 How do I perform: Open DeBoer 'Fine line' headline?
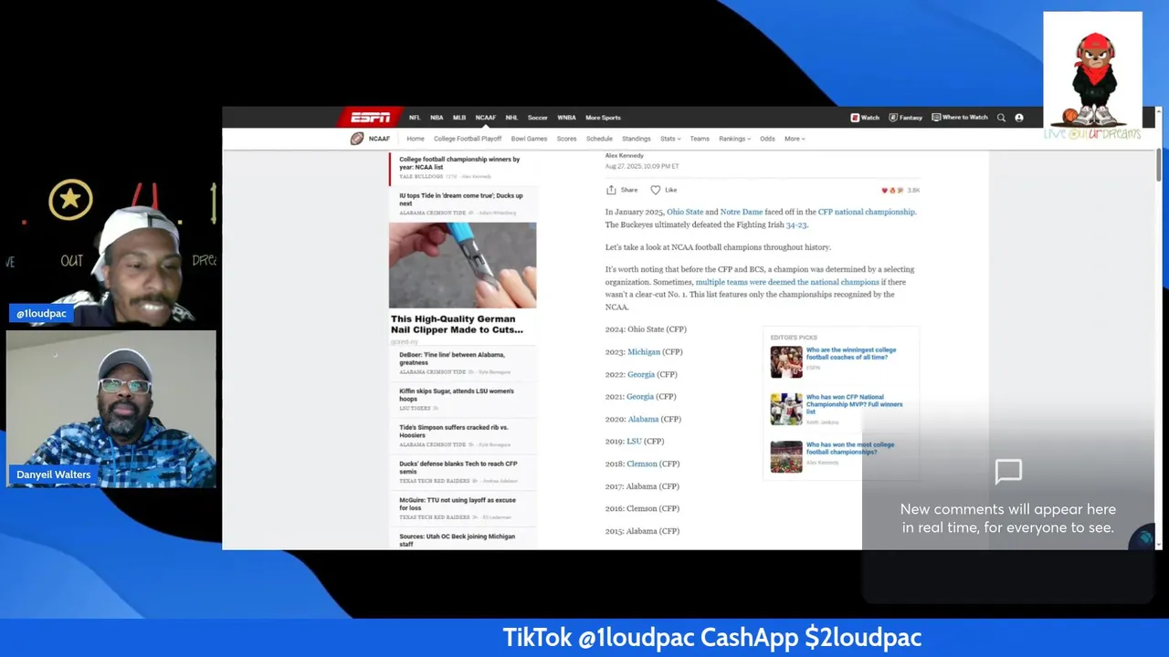[452, 359]
